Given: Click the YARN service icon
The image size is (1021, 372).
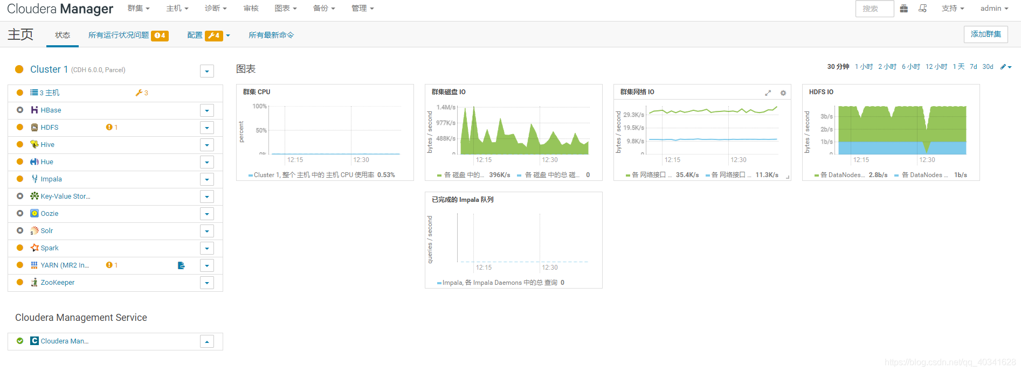Looking at the screenshot, I should click(35, 265).
